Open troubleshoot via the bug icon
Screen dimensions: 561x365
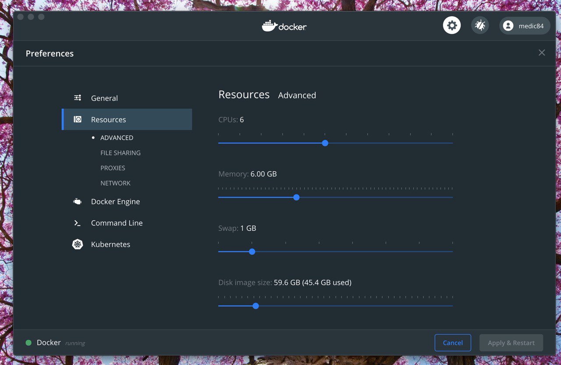click(480, 25)
